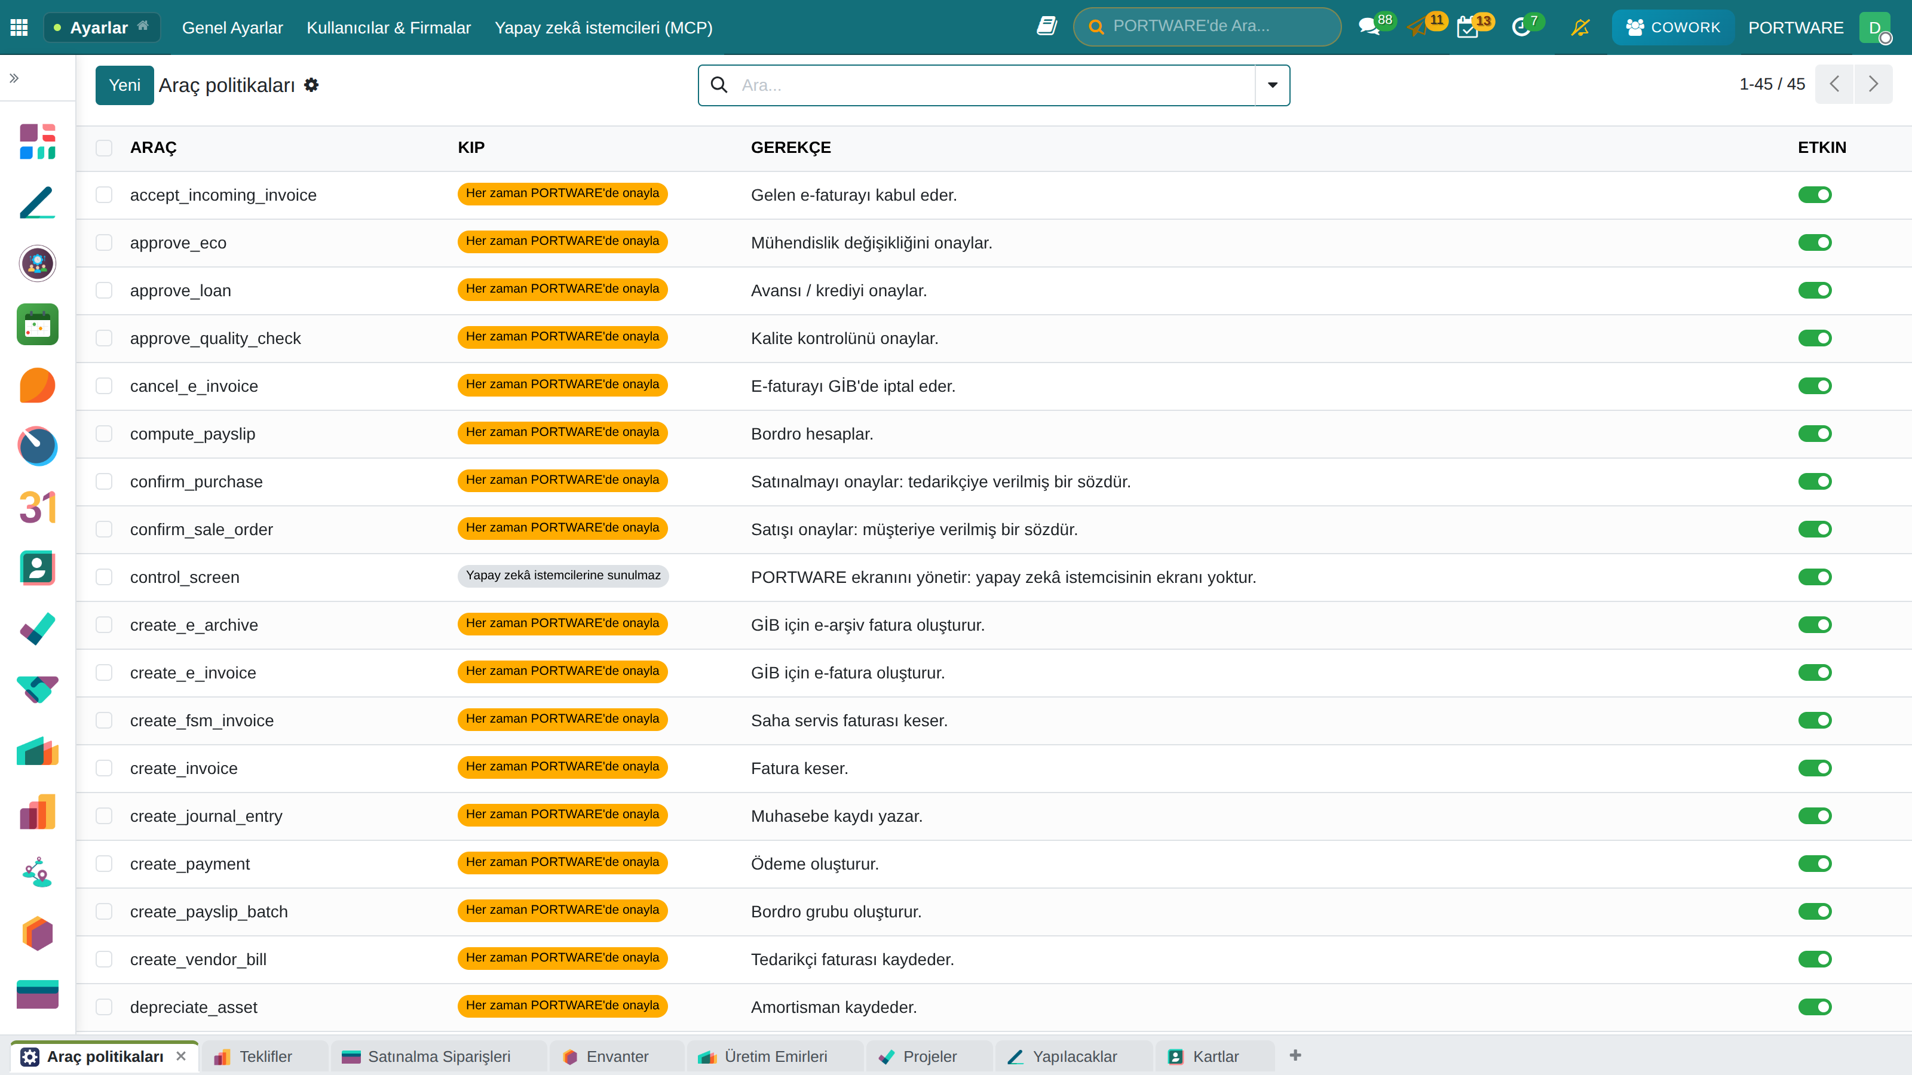The width and height of the screenshot is (1912, 1075).
Task: Add a new tab with plus
Action: click(x=1295, y=1056)
